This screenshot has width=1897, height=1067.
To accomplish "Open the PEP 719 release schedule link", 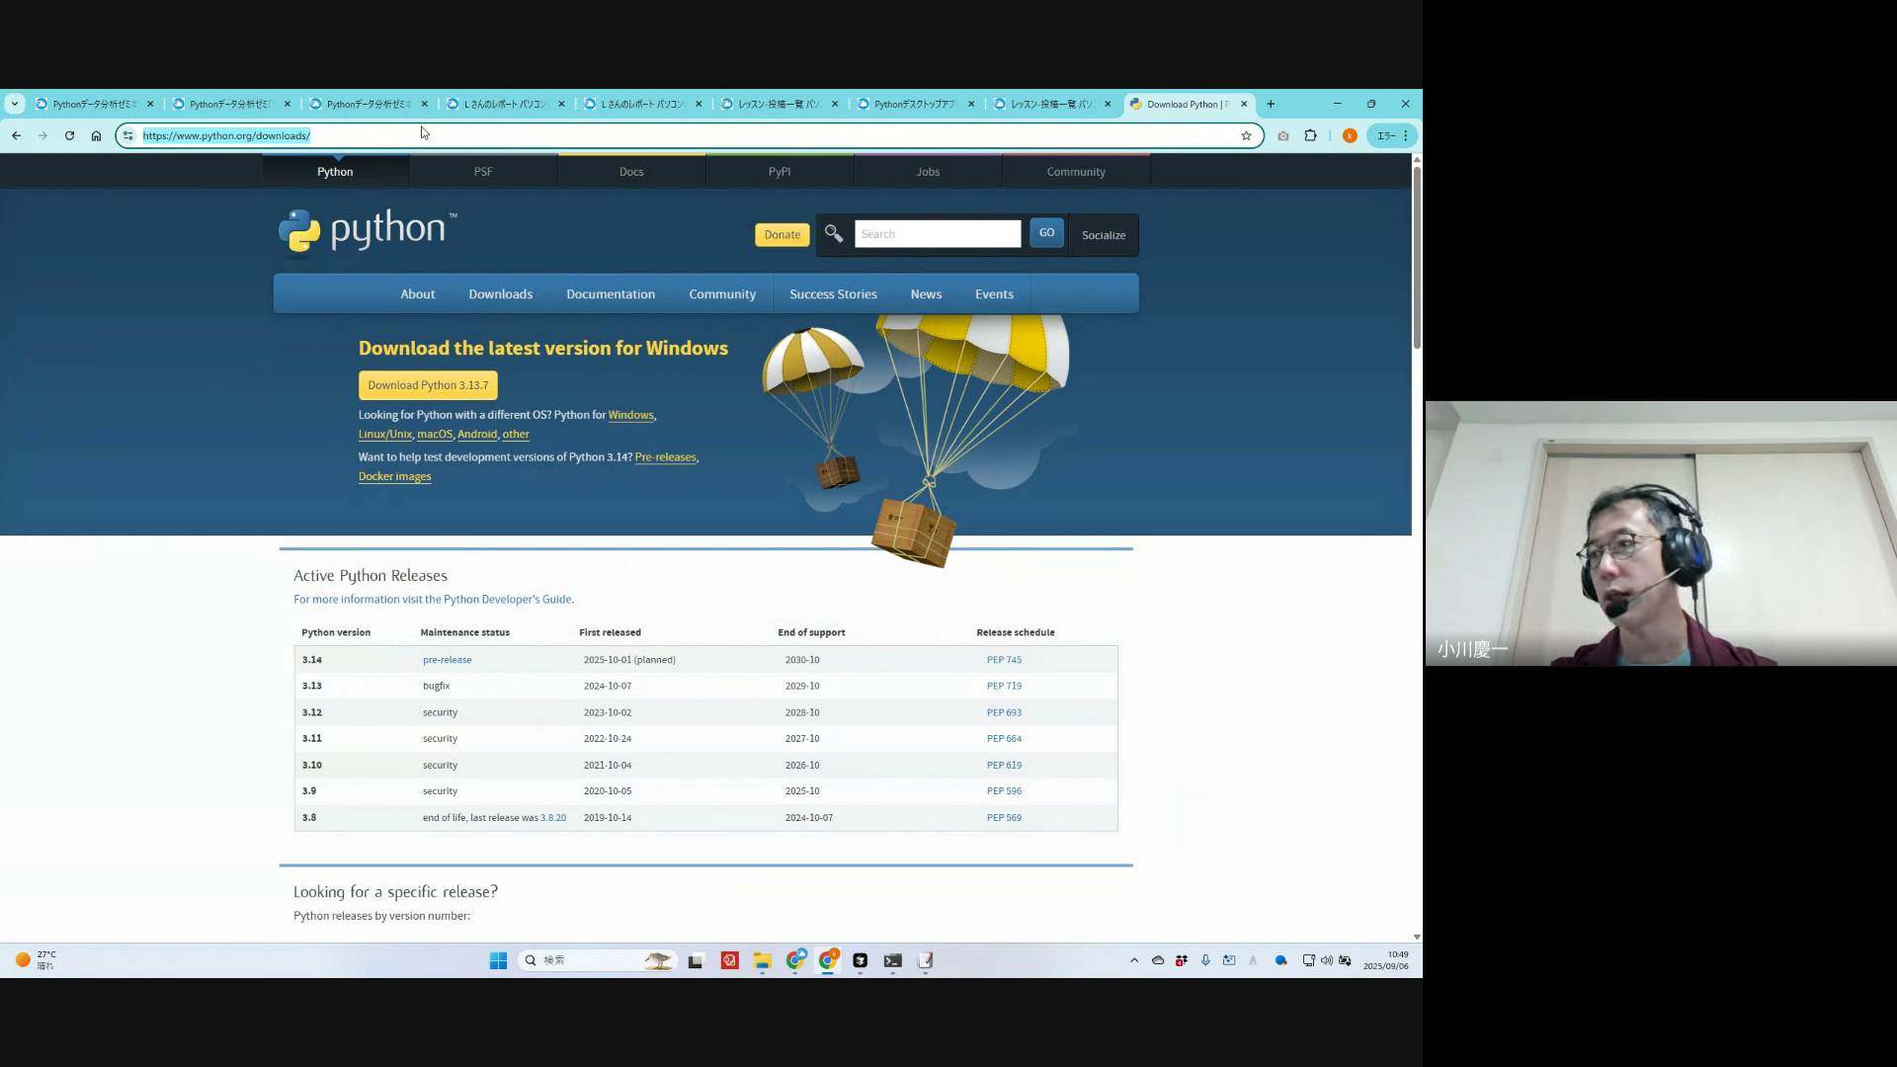I will (x=1004, y=686).
